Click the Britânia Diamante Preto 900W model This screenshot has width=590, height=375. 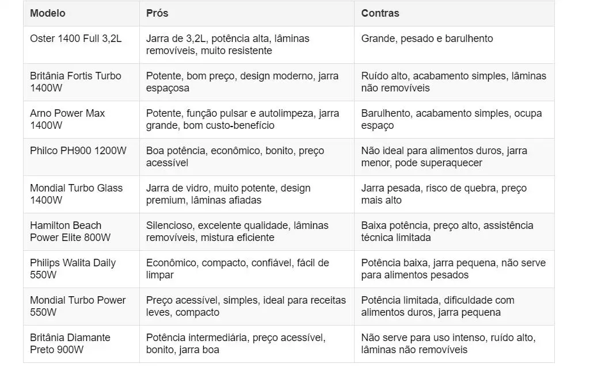70,343
